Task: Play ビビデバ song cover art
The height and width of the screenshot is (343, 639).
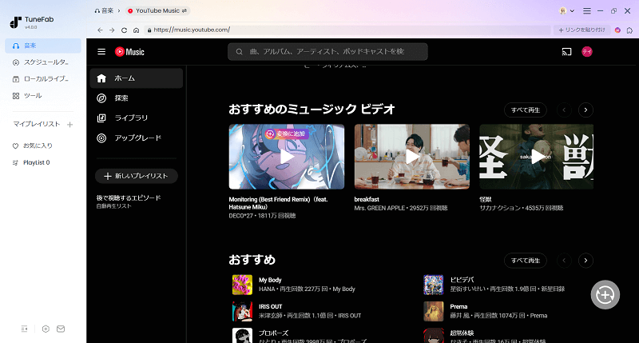Action: point(434,285)
